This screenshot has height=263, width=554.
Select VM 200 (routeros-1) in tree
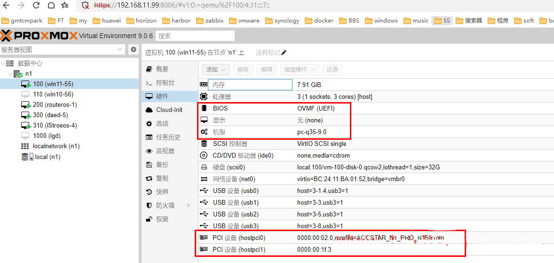point(55,104)
